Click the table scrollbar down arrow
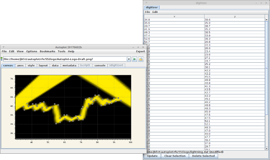 [267, 148]
